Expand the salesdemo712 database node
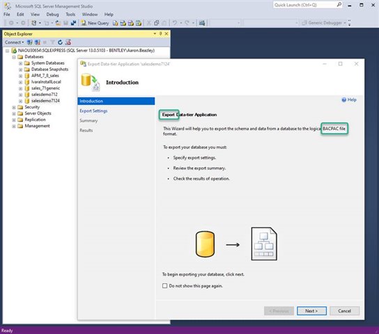Image resolution: width=379 pixels, height=334 pixels. [20, 95]
